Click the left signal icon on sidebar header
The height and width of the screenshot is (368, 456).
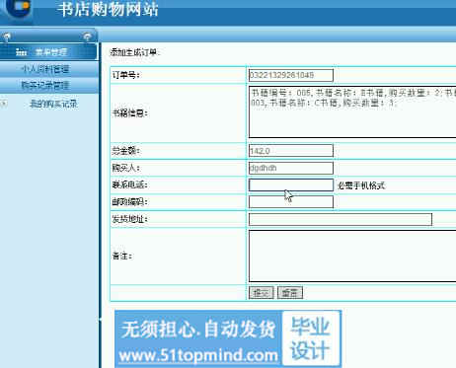7,37
